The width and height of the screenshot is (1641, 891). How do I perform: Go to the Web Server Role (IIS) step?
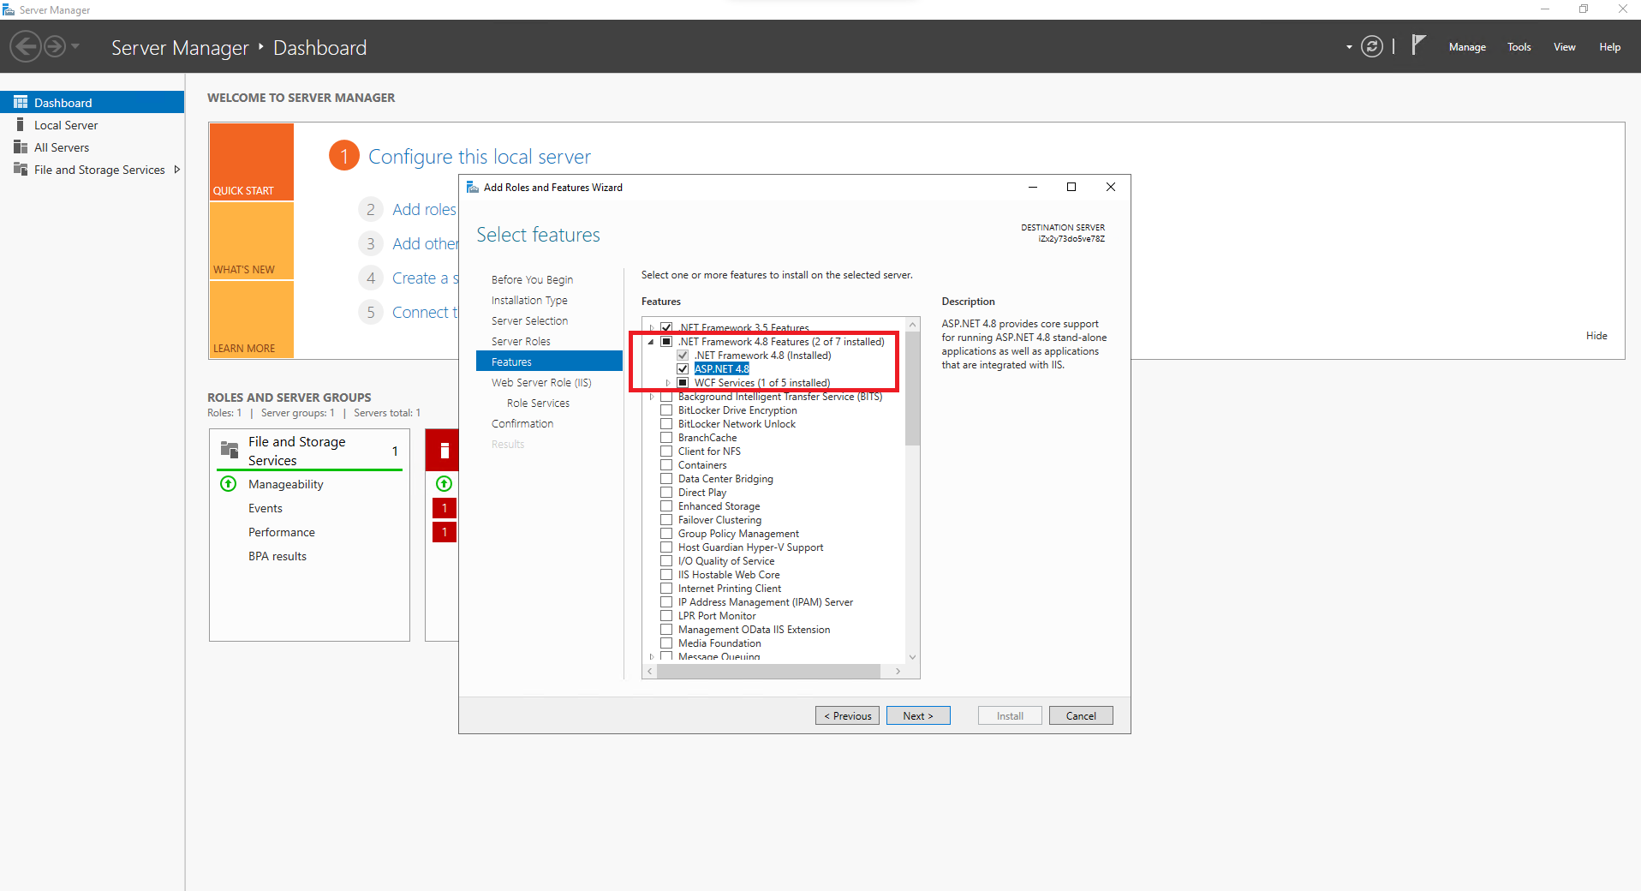(x=541, y=383)
